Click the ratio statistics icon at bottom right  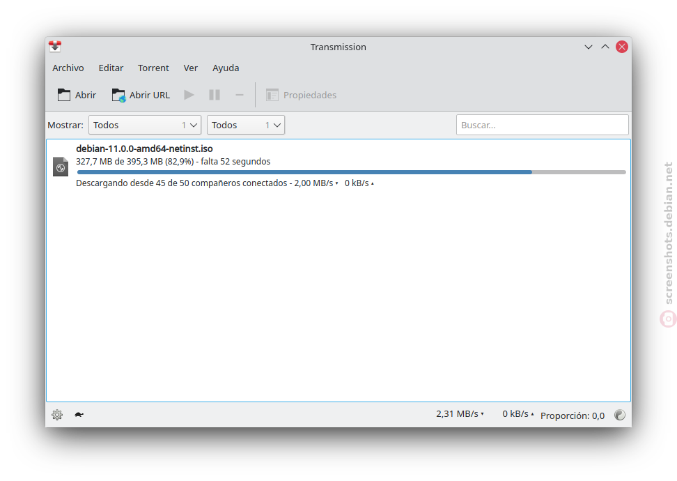pyautogui.click(x=620, y=415)
